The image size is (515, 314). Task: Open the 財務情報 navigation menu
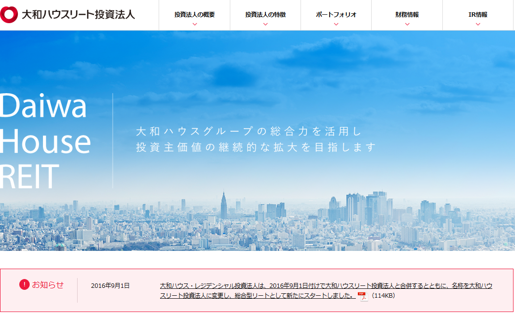tap(406, 14)
